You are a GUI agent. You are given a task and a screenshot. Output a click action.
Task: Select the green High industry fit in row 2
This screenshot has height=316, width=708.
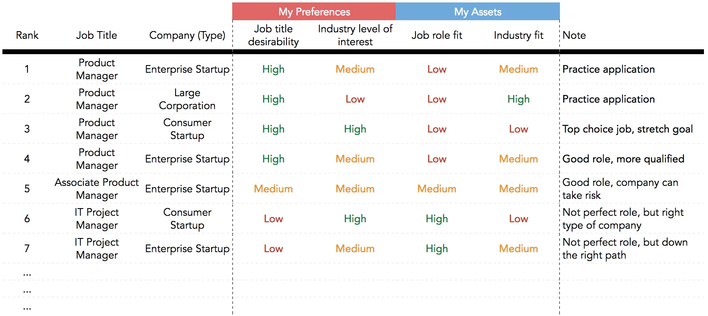click(518, 99)
